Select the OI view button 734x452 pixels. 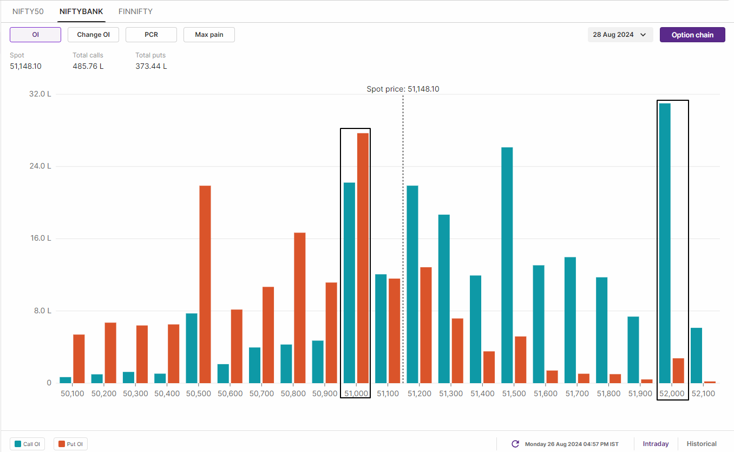click(35, 35)
